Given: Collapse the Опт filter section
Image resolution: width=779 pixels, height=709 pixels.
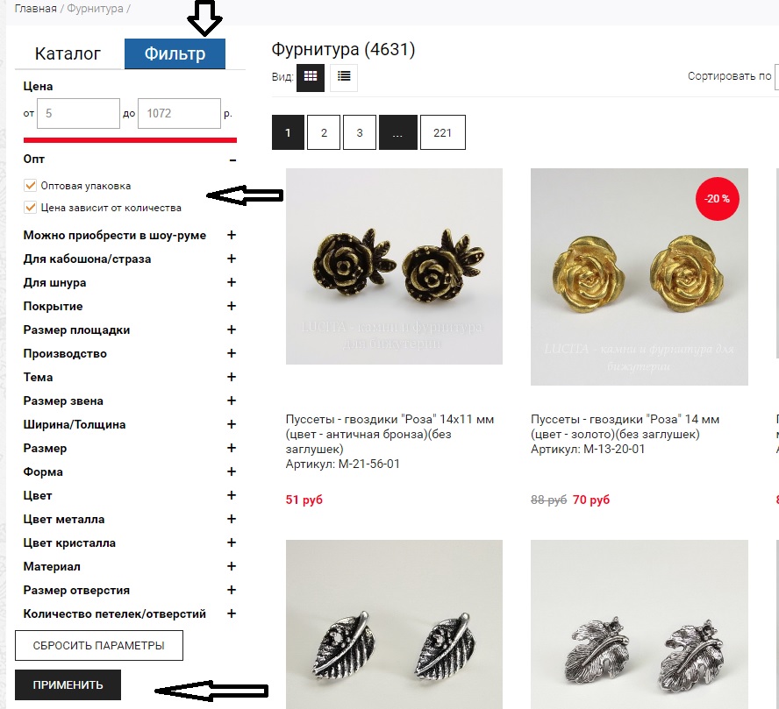Looking at the screenshot, I should point(232,160).
